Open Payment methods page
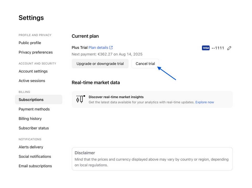Screen dimensions: 252x188 34,109
